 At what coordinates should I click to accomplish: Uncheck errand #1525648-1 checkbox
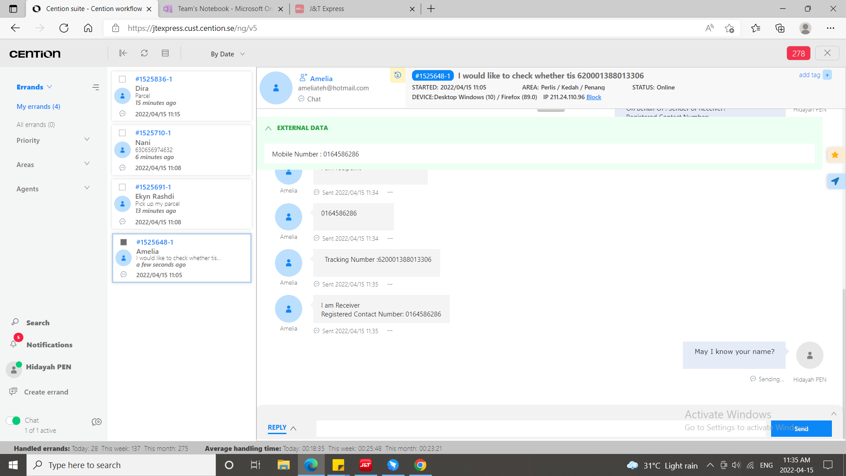tap(124, 242)
